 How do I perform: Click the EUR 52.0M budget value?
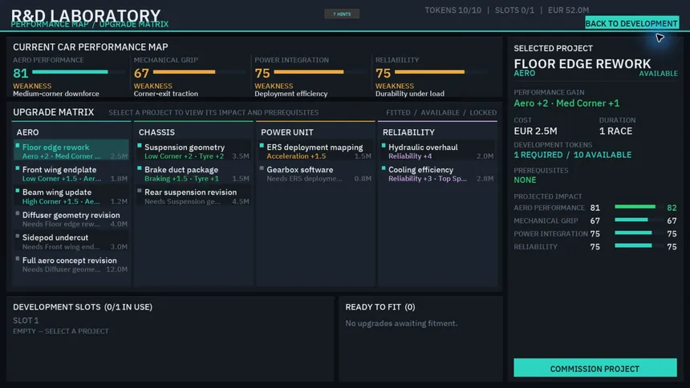(568, 10)
